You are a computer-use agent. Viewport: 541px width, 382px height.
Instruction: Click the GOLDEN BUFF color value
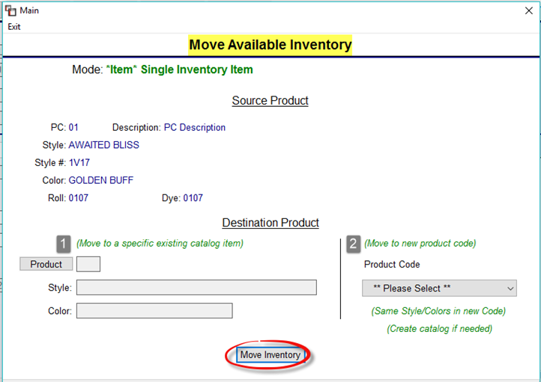pyautogui.click(x=100, y=180)
